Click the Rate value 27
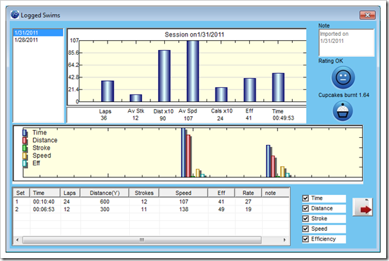 click(x=249, y=202)
